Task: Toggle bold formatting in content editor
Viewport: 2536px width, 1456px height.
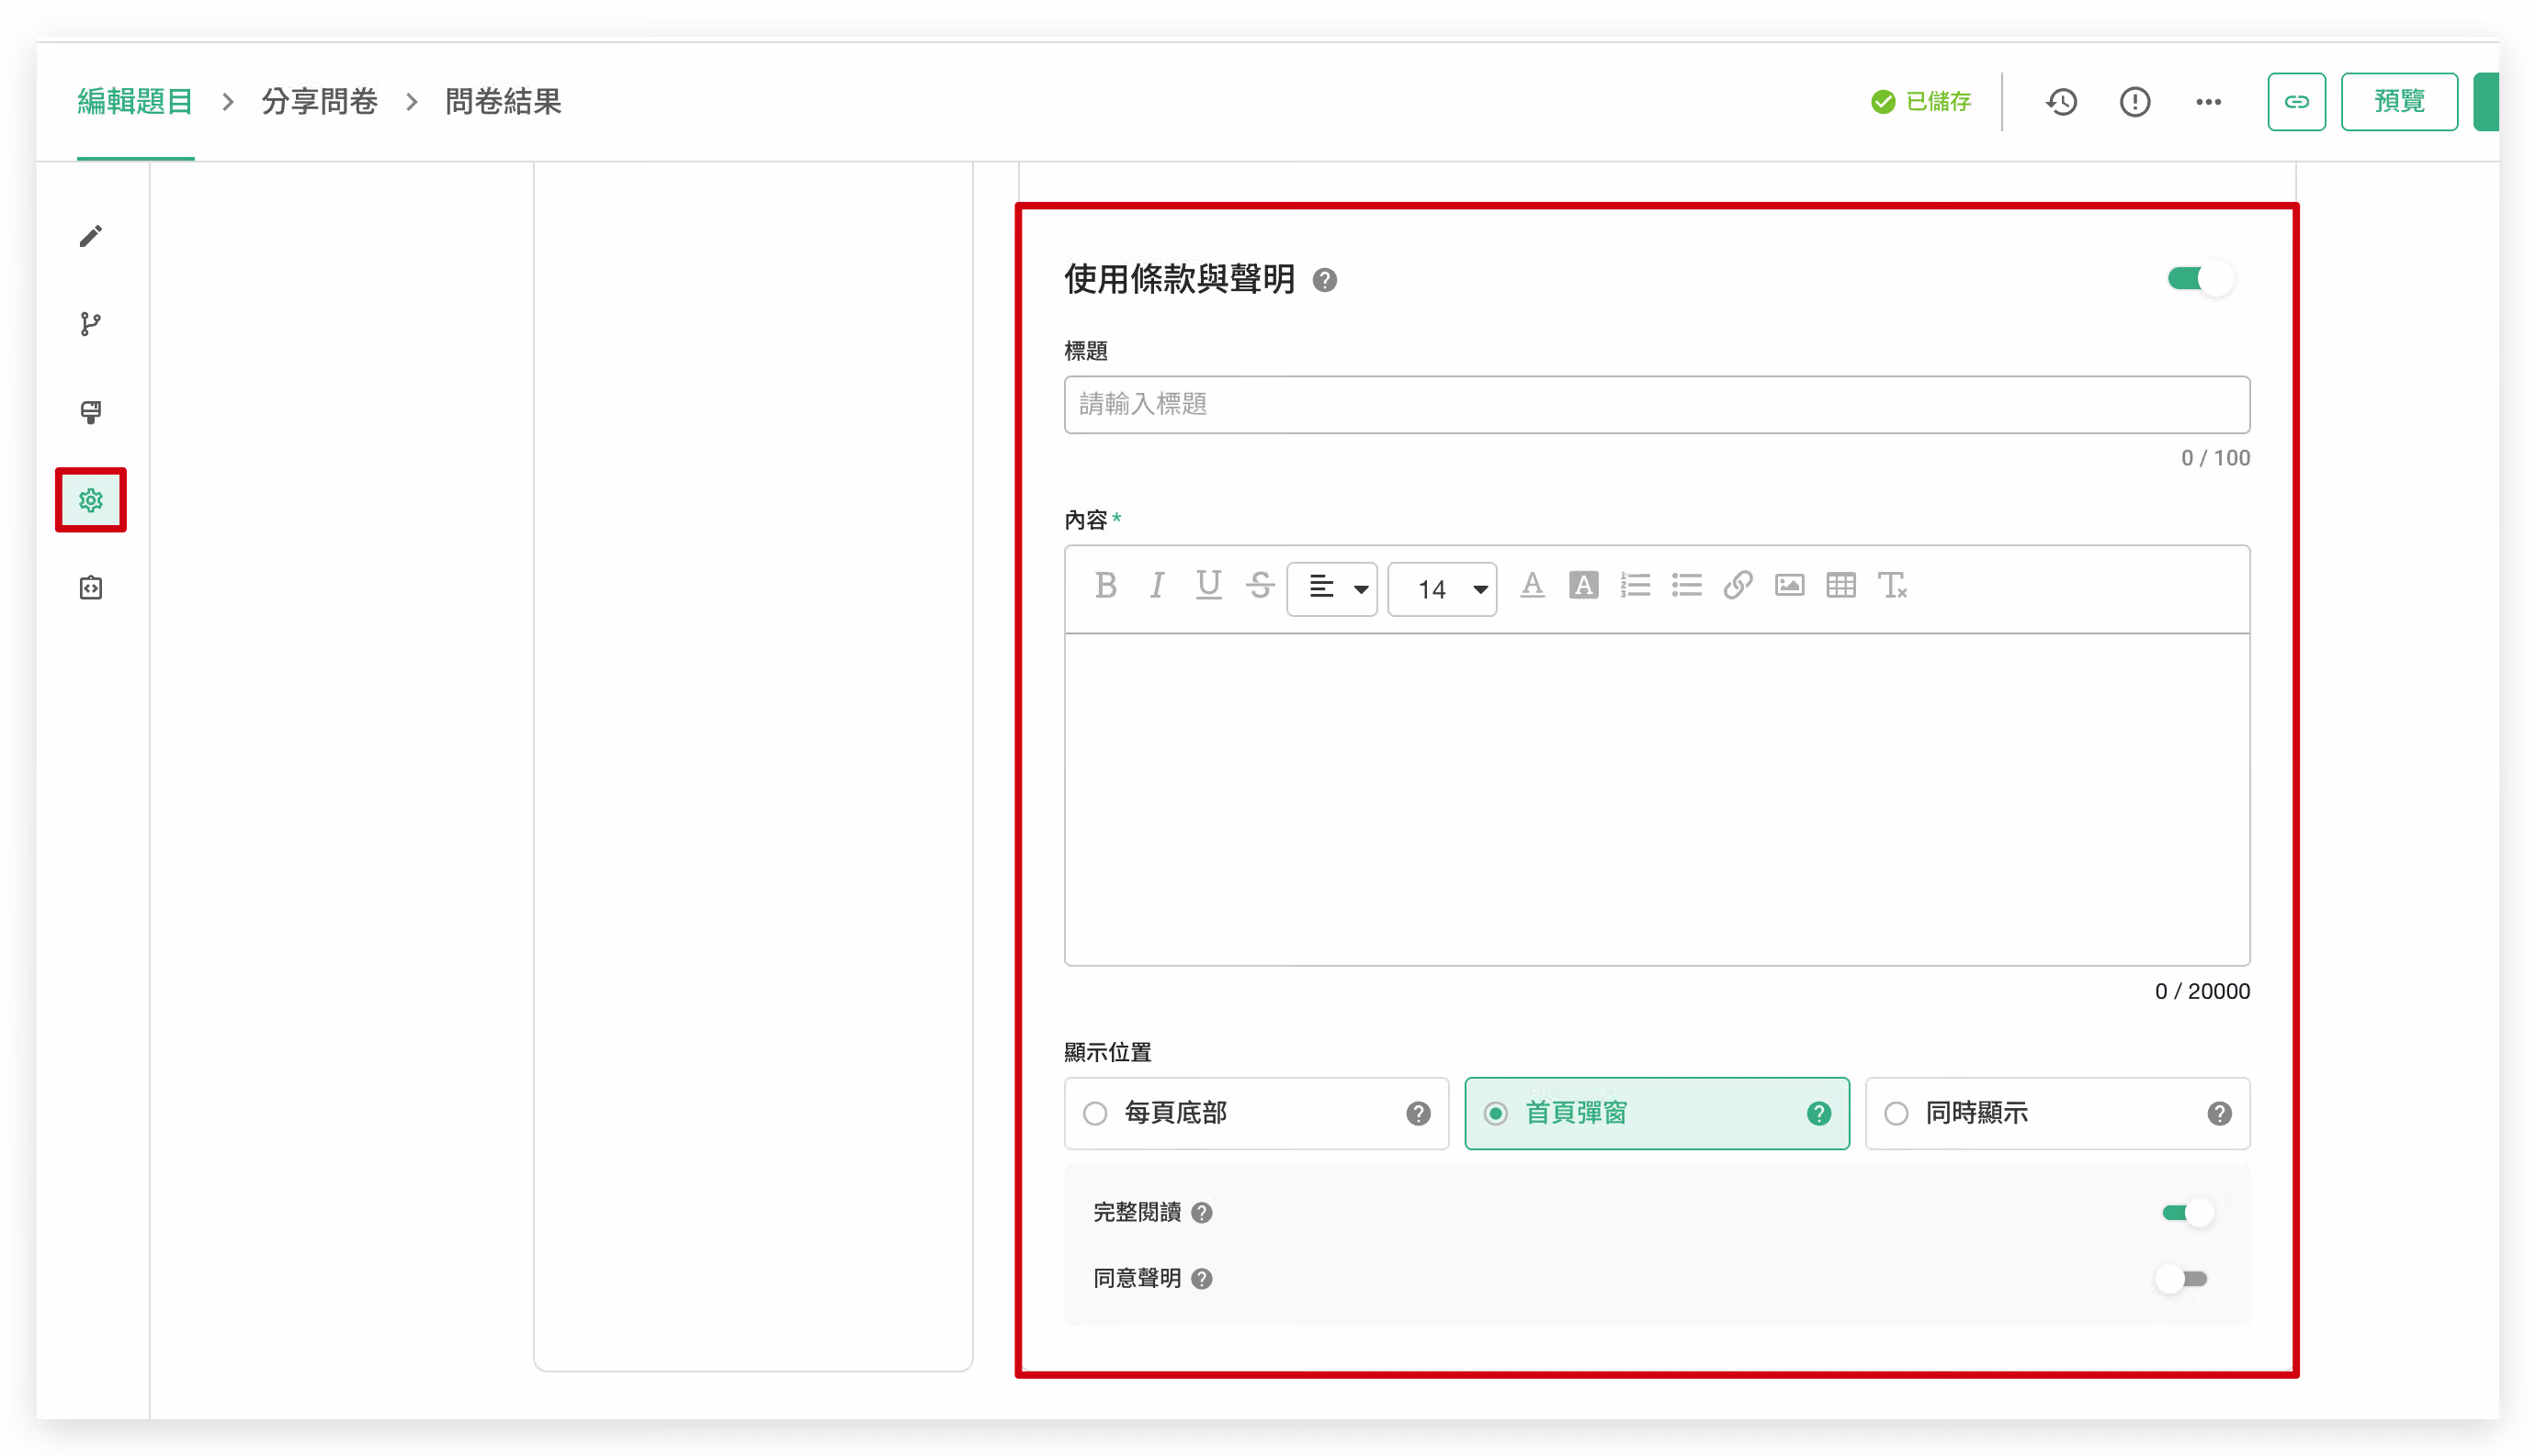Action: coord(1106,585)
